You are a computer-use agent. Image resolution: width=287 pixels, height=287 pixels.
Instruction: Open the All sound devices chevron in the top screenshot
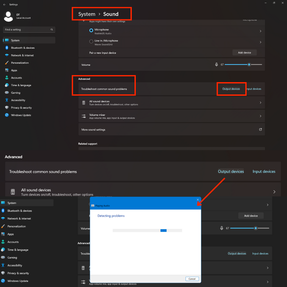260,103
